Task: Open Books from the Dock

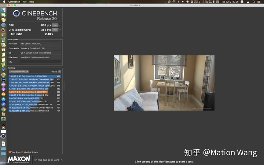Action: point(3,95)
